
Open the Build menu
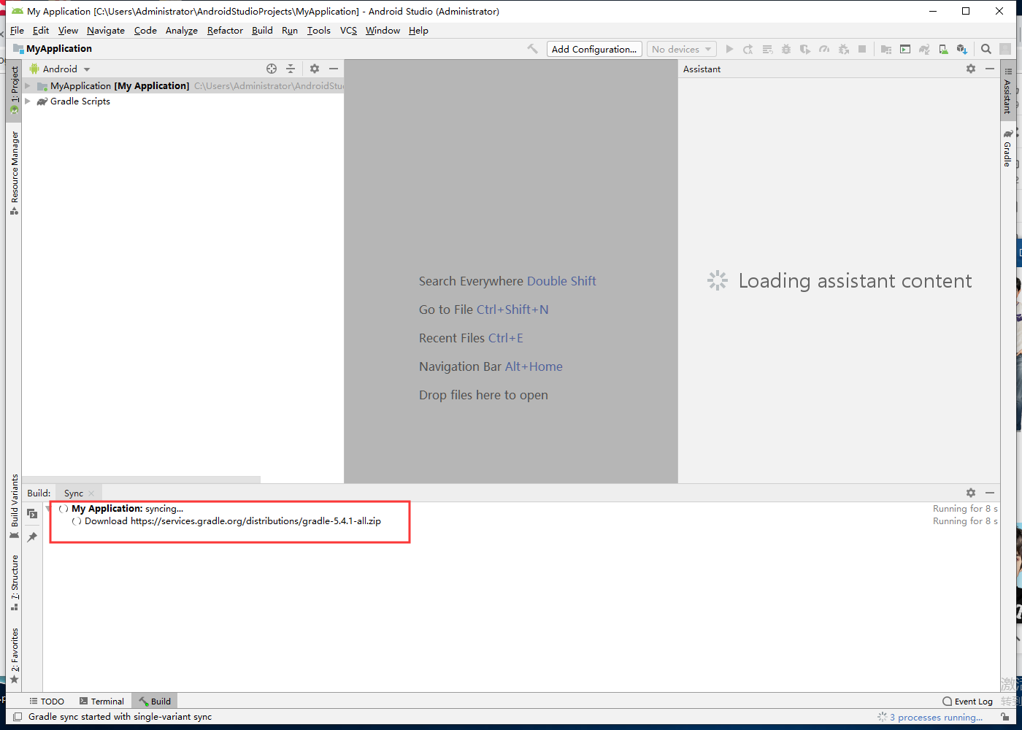pos(262,30)
